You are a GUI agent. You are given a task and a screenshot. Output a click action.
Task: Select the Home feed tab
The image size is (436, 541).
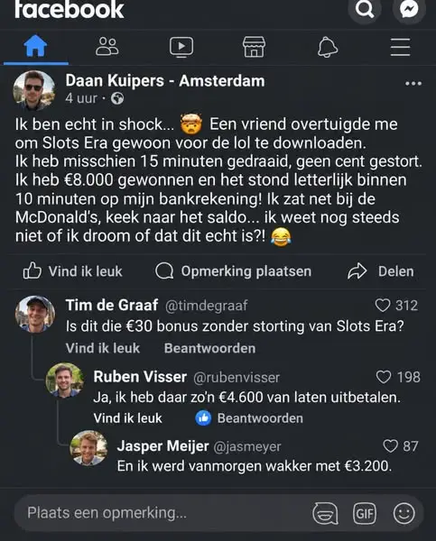tap(35, 46)
